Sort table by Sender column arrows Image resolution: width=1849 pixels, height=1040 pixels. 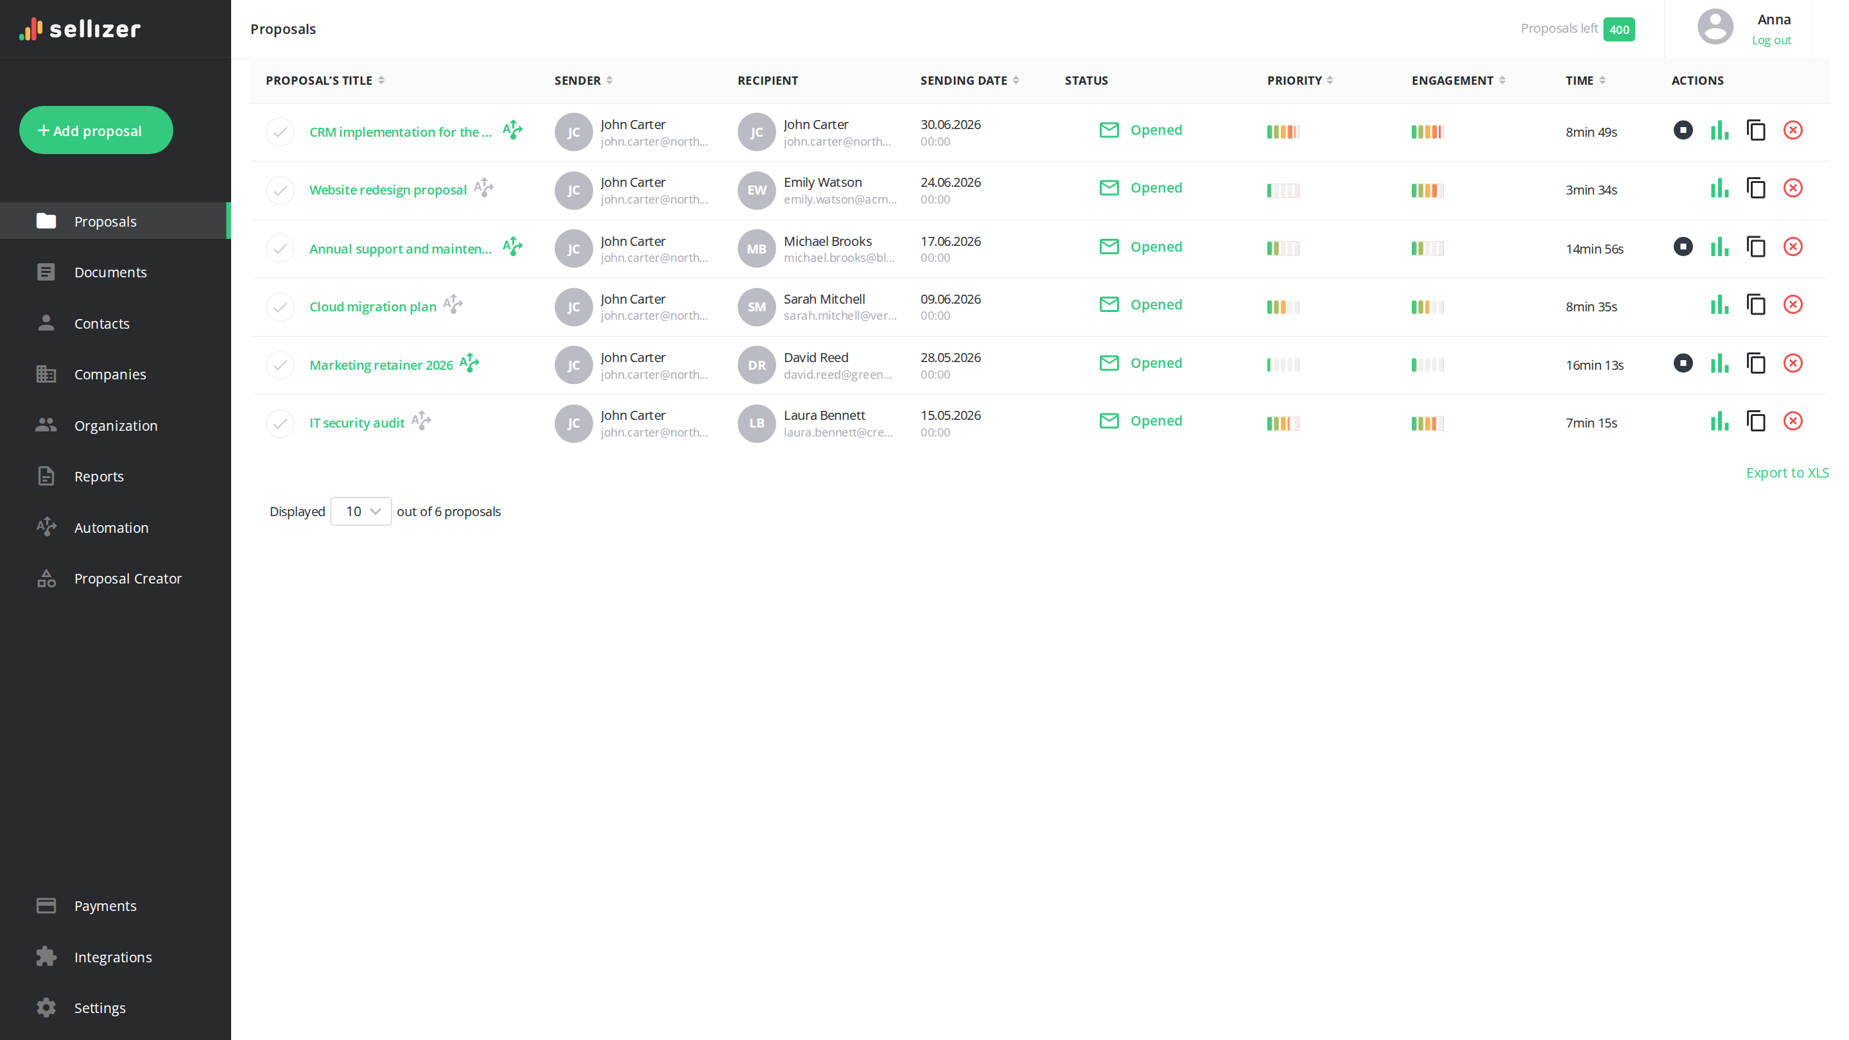point(609,80)
